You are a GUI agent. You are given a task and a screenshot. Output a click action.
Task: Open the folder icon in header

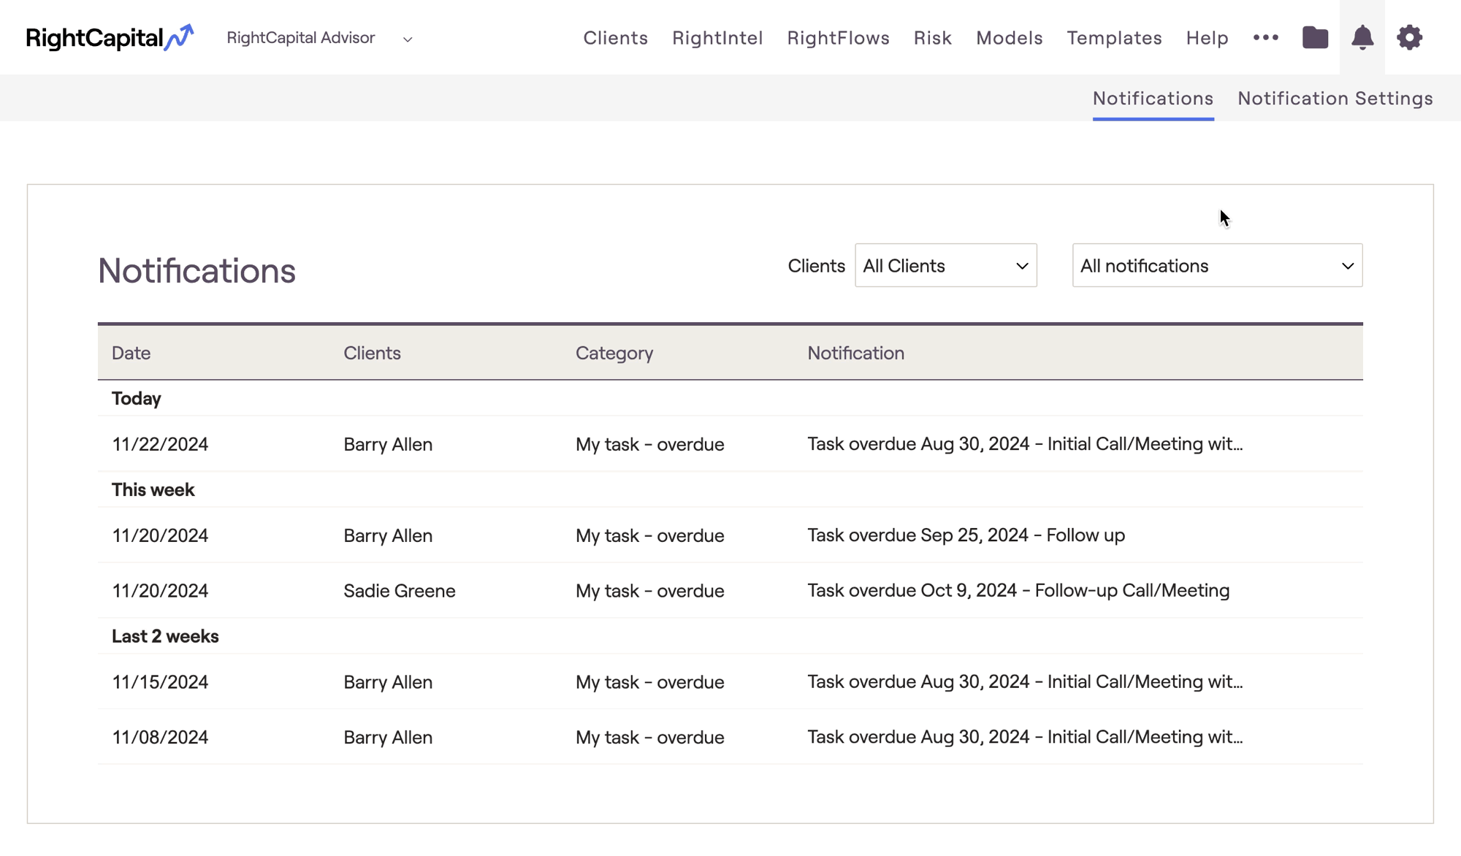tap(1315, 37)
